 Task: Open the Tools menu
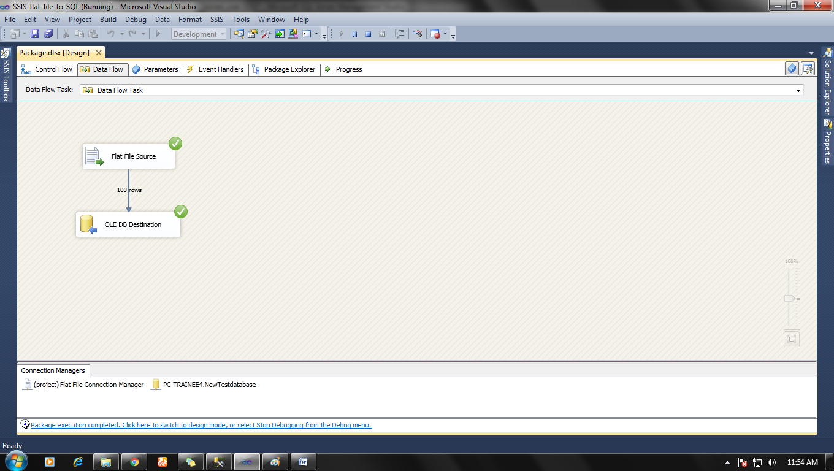pyautogui.click(x=240, y=20)
